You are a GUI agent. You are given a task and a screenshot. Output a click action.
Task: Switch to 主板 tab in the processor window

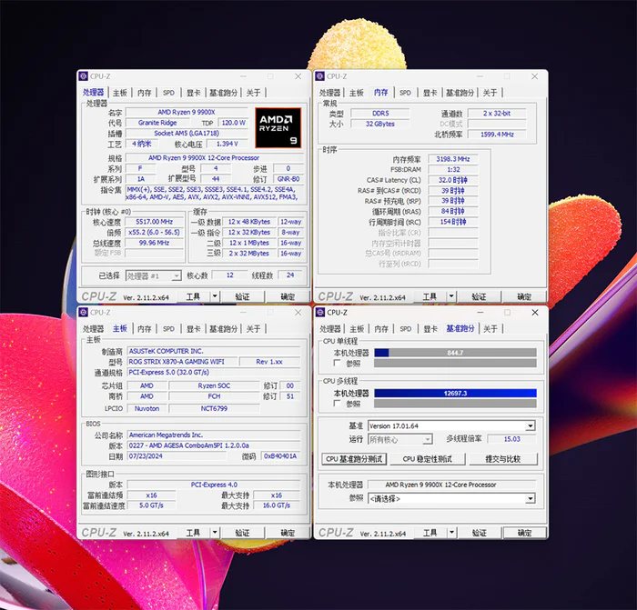[x=120, y=93]
